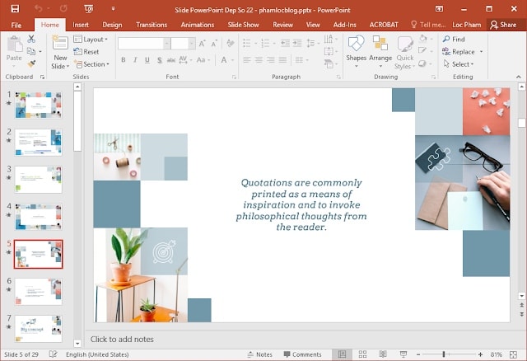This screenshot has width=527, height=361.
Task: Save the presentation with the floppy icon
Action: (15, 9)
